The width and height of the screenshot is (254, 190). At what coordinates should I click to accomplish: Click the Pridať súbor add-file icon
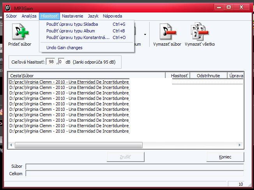[x=20, y=32]
